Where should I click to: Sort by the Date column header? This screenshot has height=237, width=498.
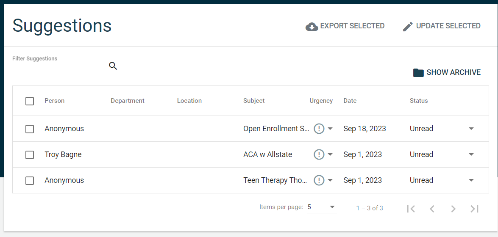point(350,101)
